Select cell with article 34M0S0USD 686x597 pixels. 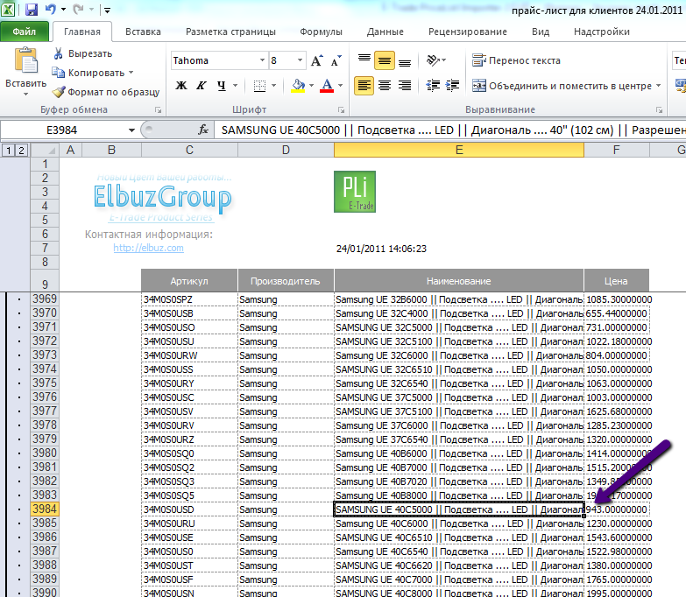189,509
